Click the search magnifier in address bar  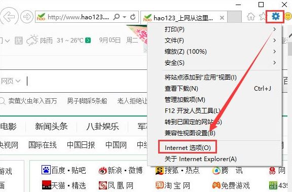coord(117,17)
